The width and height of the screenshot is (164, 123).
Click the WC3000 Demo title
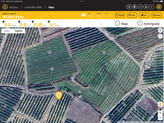(x=13, y=17)
